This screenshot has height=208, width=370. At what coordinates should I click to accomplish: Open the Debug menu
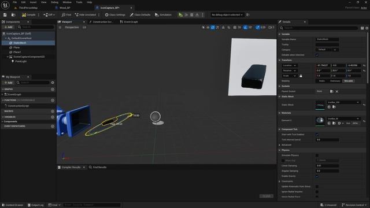point(54,2)
